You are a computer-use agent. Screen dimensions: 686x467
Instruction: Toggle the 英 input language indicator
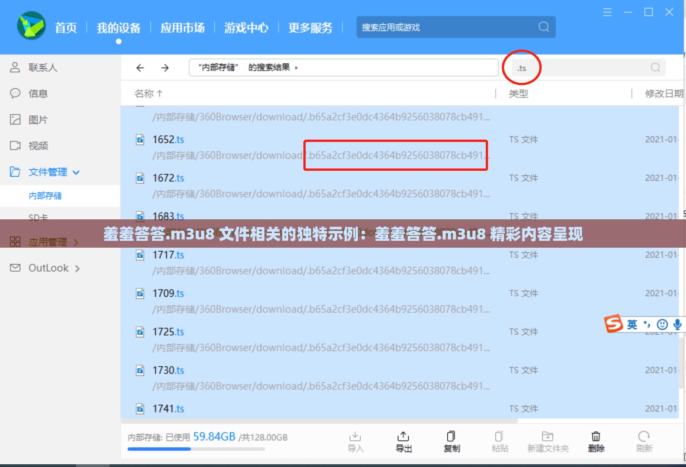(x=632, y=325)
